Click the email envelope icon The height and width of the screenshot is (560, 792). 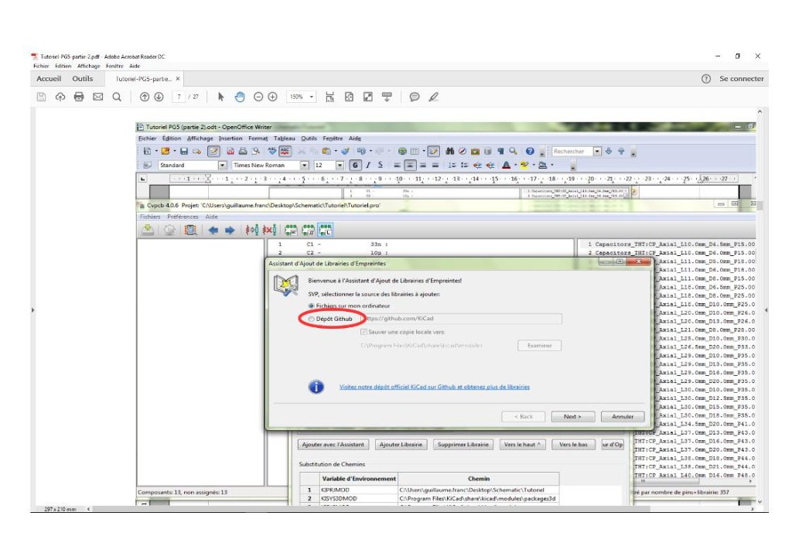click(x=97, y=97)
